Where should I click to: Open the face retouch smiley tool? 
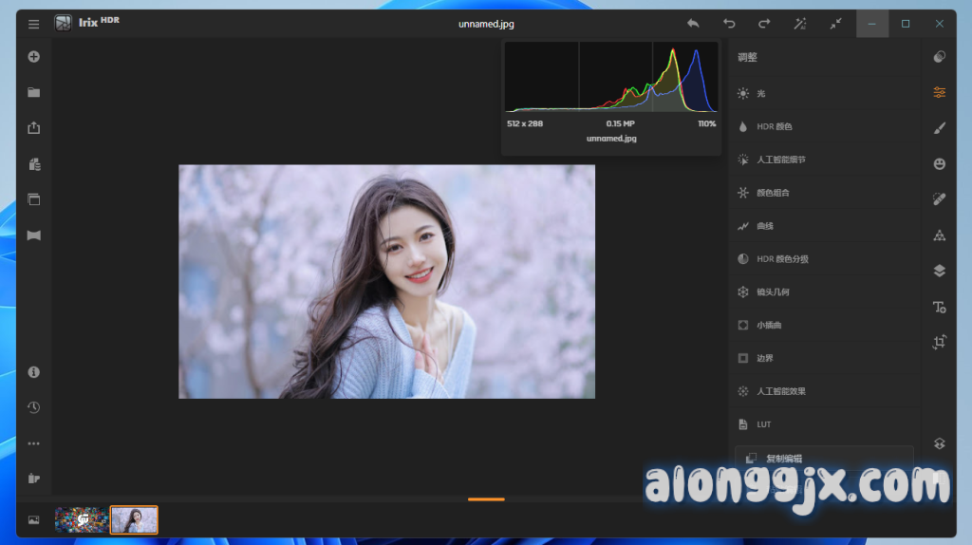pyautogui.click(x=939, y=163)
